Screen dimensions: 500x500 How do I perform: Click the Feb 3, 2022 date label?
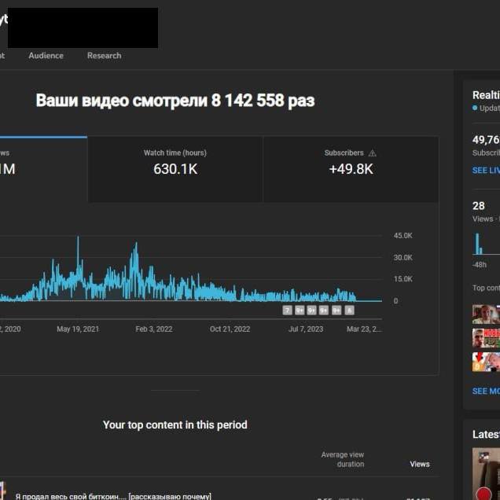pyautogui.click(x=154, y=329)
